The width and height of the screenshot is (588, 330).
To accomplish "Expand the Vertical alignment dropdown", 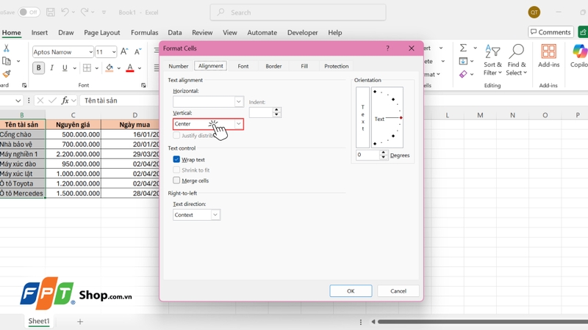I will point(238,124).
